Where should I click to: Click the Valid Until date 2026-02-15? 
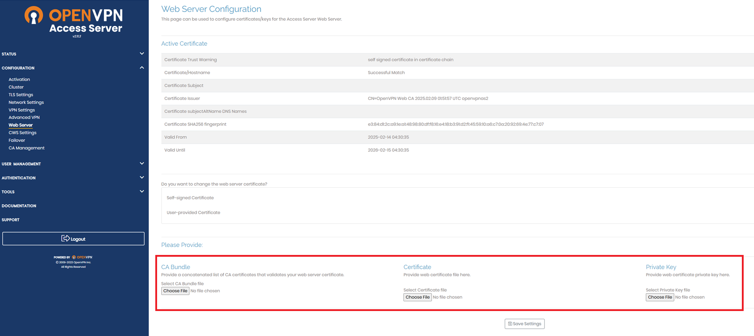pos(388,150)
